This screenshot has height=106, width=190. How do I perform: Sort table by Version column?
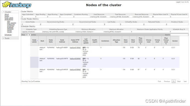(175, 41)
